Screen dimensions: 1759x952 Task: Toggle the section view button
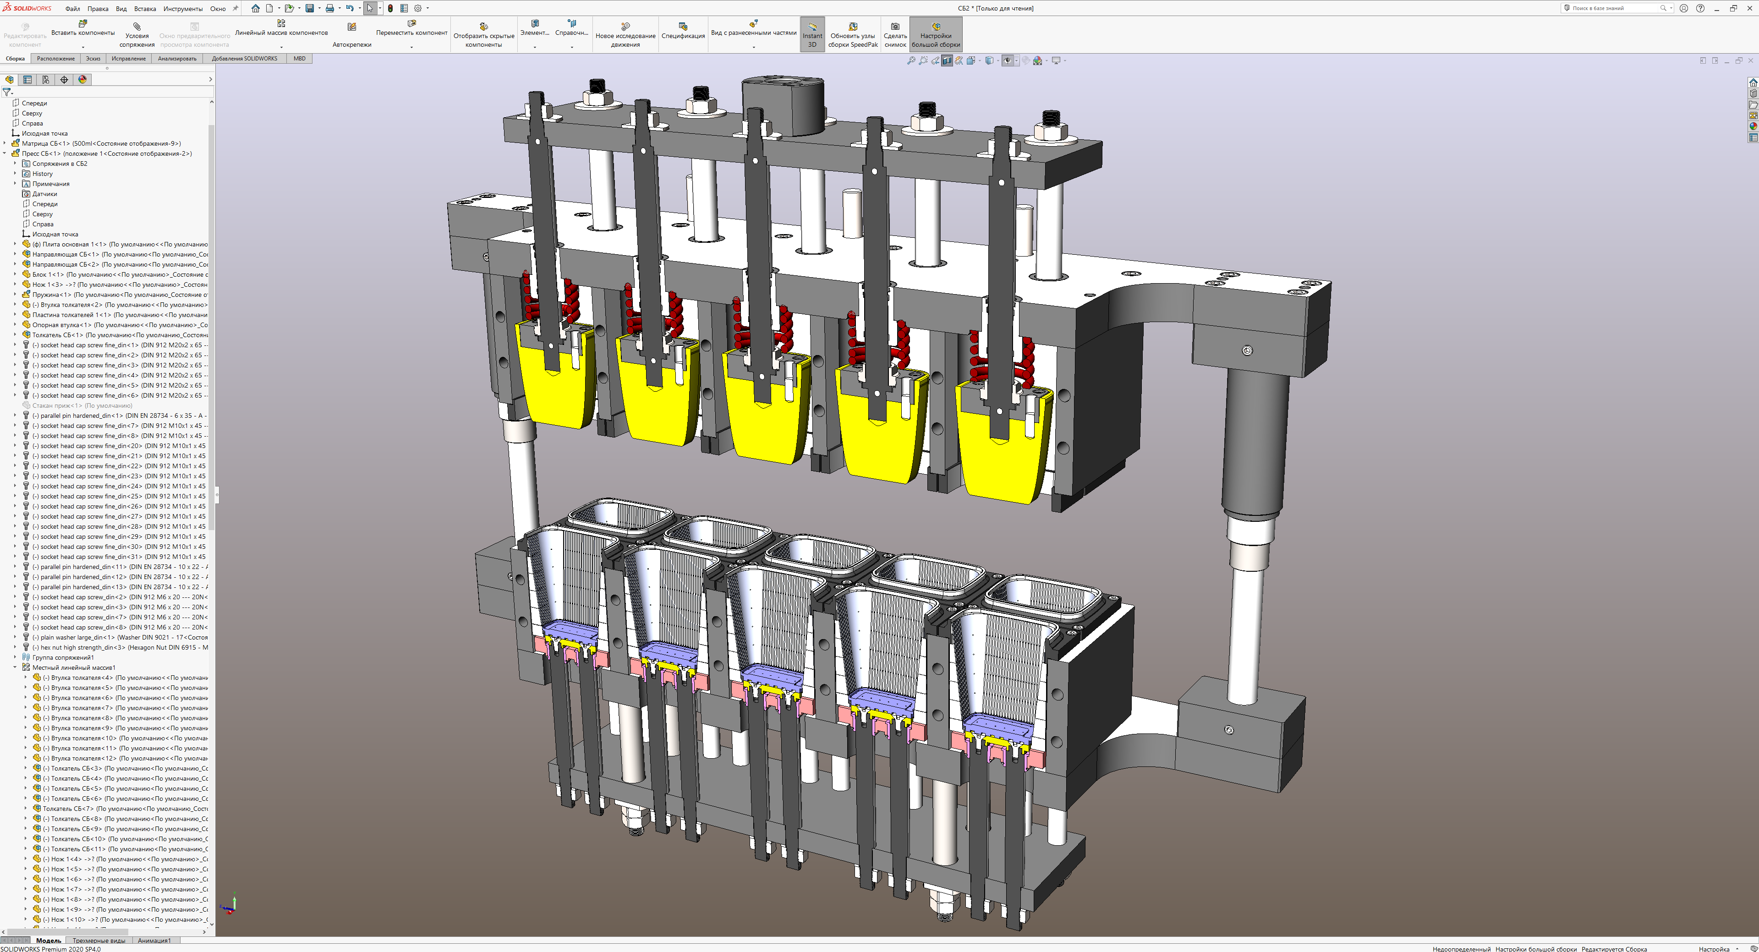pyautogui.click(x=947, y=61)
